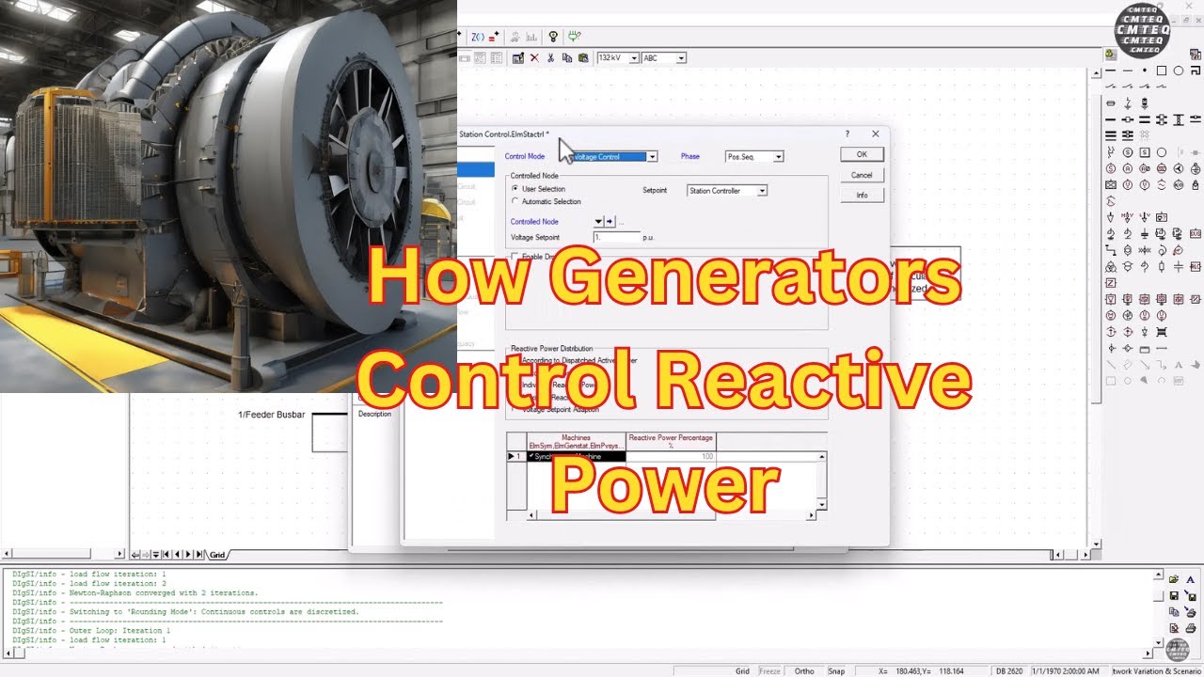Click output window scroll-up arrow
This screenshot has width=1204, height=677.
1159,574
